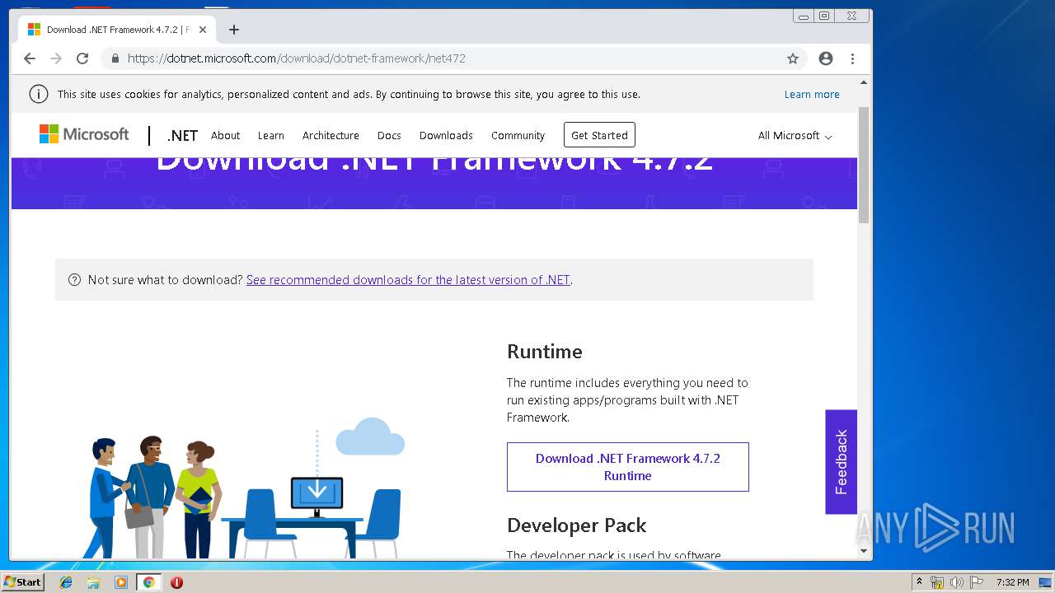
Task: Click the page vertical scrollbar thumb
Action: click(x=864, y=165)
